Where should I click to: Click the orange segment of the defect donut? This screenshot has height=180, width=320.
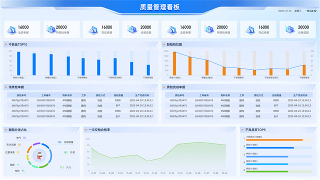(x=29, y=149)
